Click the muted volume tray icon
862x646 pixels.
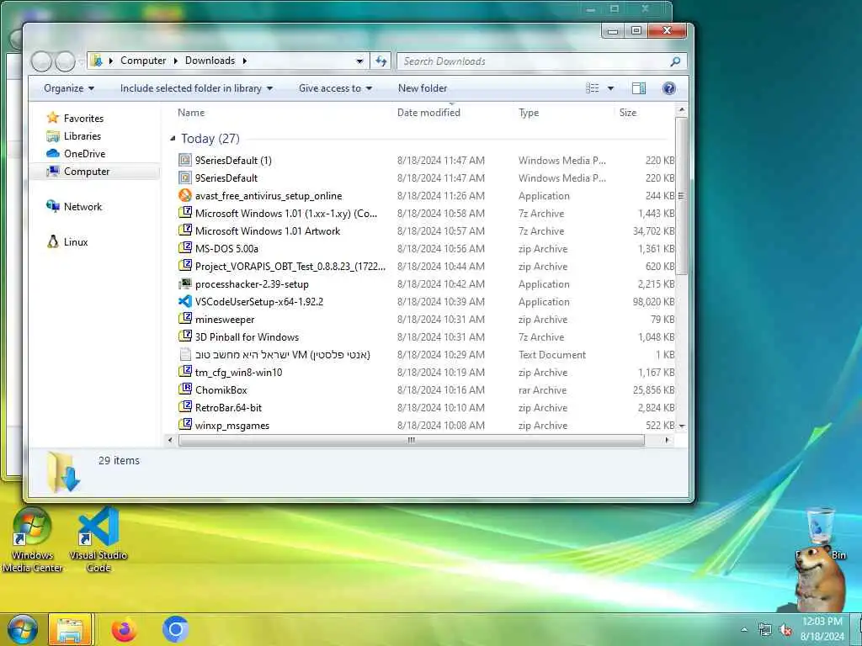[785, 630]
